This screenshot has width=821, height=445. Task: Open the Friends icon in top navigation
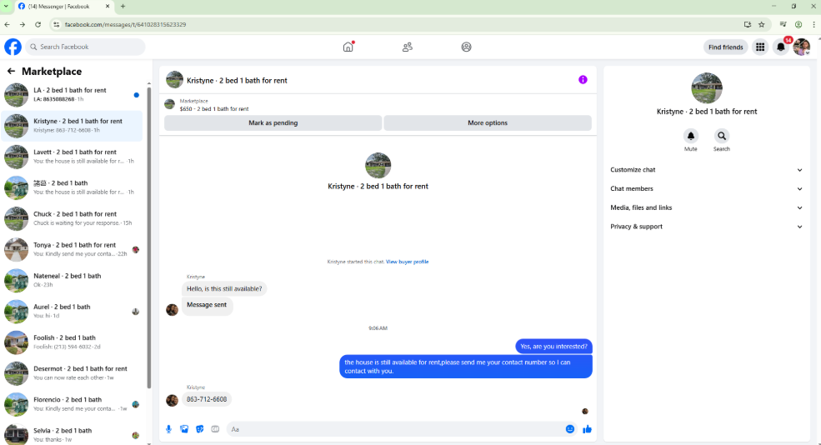[408, 47]
